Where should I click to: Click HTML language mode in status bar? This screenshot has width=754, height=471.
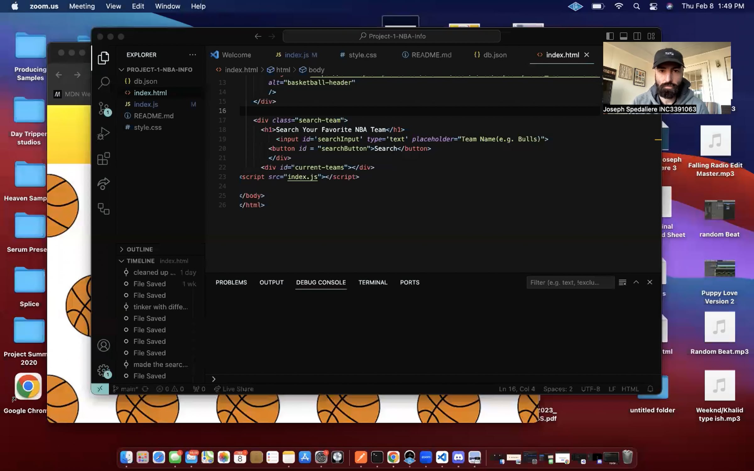(x=630, y=389)
